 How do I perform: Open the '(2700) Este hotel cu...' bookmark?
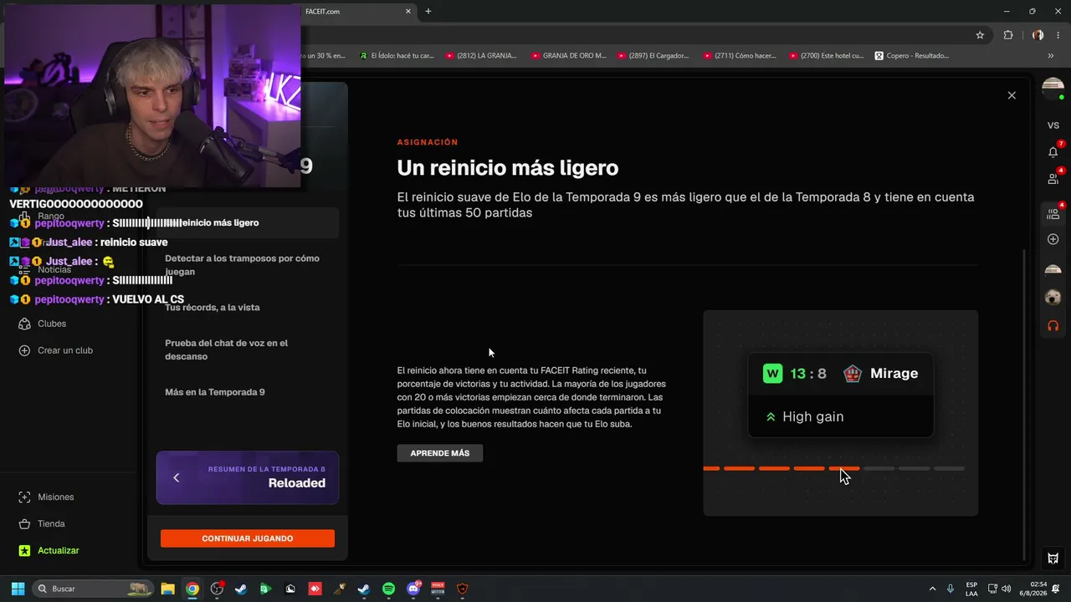[826, 56]
